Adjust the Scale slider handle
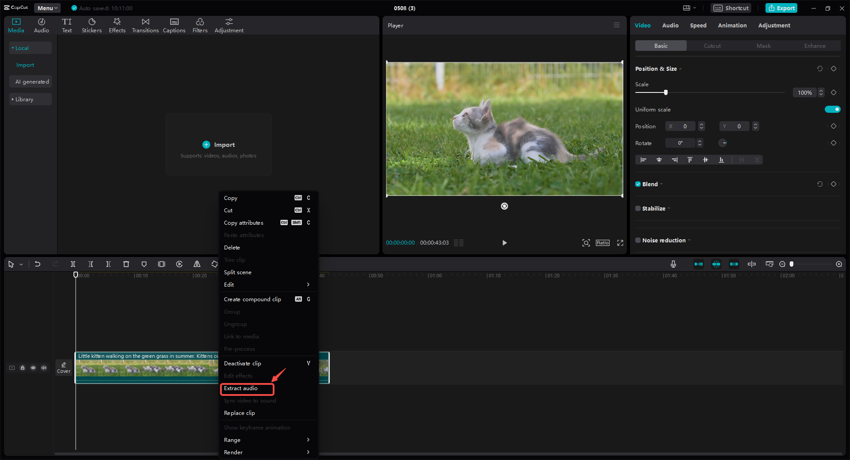This screenshot has width=850, height=460. click(x=665, y=92)
